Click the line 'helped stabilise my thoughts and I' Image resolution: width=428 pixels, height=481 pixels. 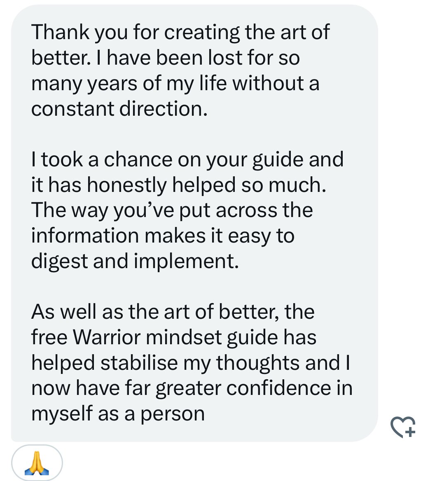pyautogui.click(x=191, y=363)
